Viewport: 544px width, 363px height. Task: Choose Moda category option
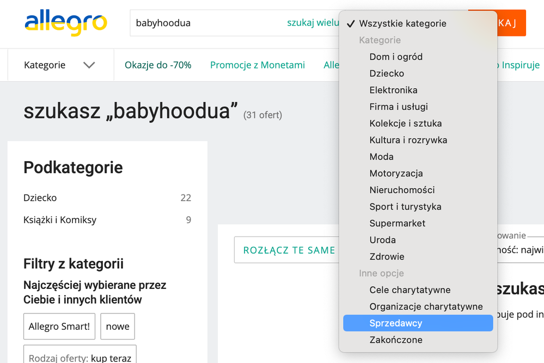click(418, 157)
